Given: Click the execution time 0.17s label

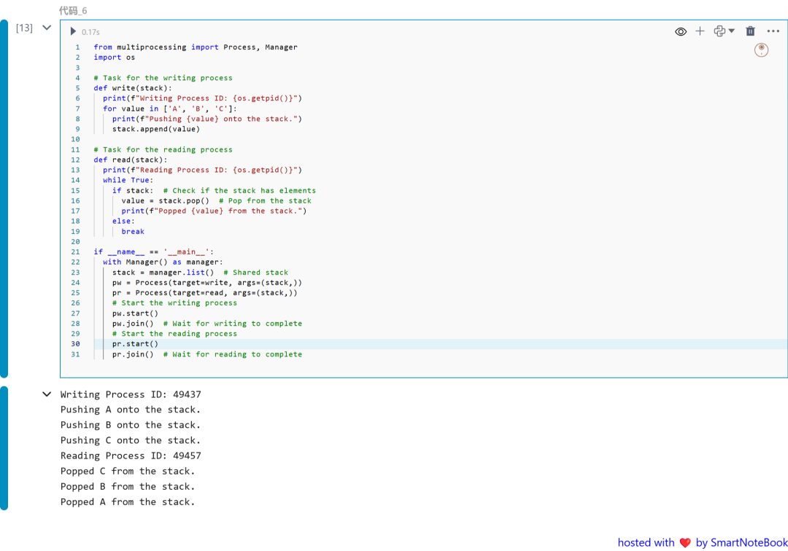Looking at the screenshot, I should [90, 32].
